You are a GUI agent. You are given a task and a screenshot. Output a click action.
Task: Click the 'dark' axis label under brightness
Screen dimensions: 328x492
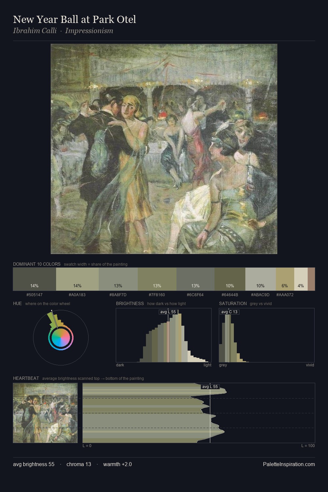coord(120,365)
